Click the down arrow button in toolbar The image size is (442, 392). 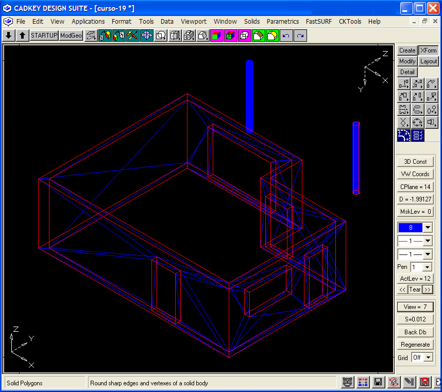click(x=9, y=36)
